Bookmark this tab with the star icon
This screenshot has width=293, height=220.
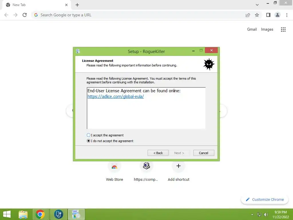point(257,15)
